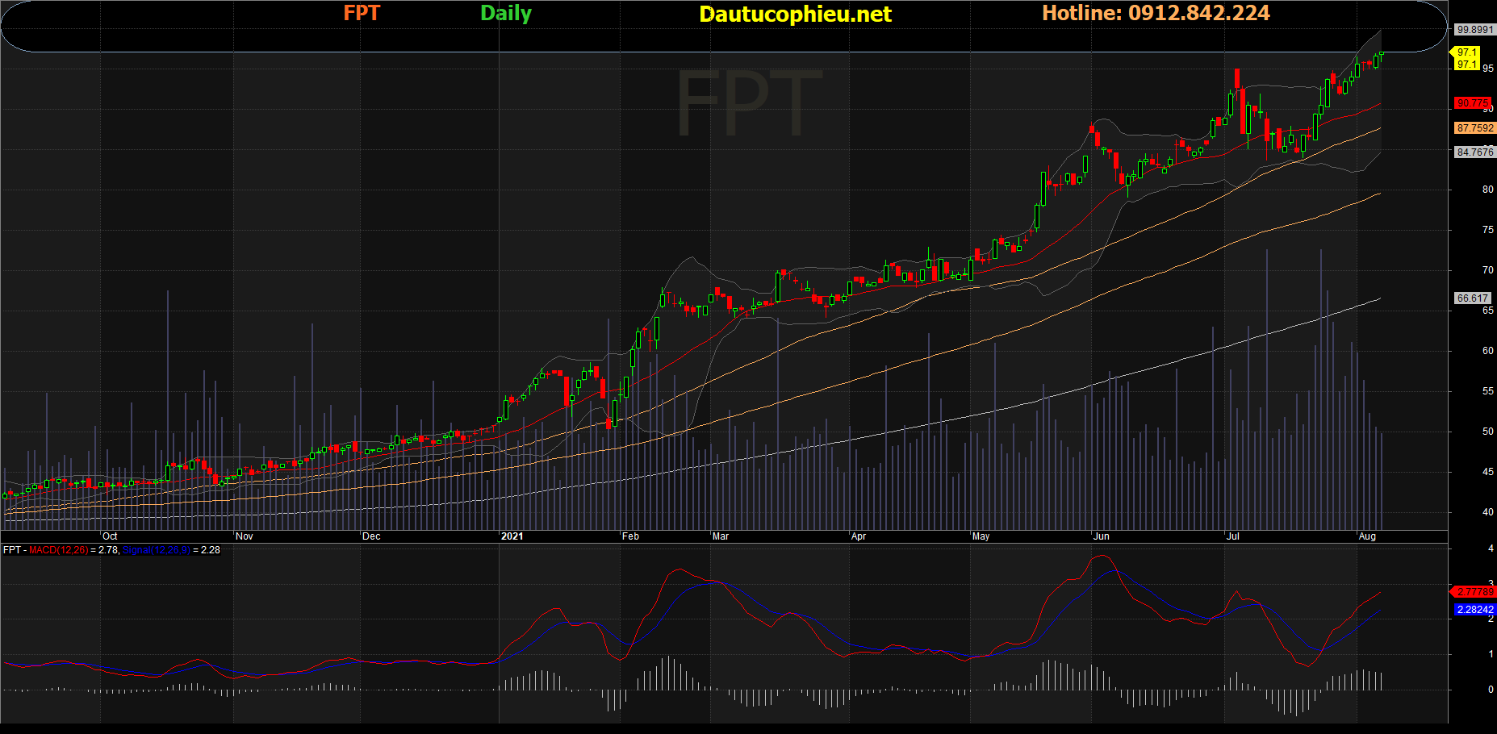Select the 2021 year marker
This screenshot has height=734, width=1497.
(x=512, y=536)
